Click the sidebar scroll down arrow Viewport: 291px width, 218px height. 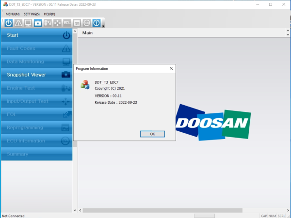(x=75, y=210)
